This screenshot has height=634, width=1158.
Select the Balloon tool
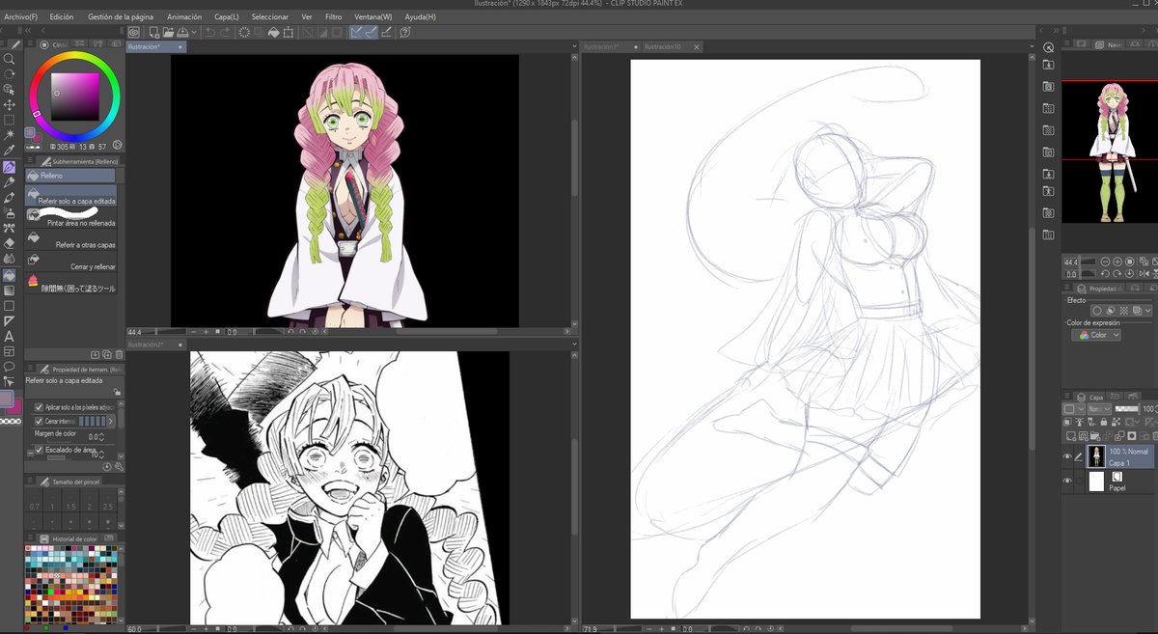pyautogui.click(x=10, y=367)
